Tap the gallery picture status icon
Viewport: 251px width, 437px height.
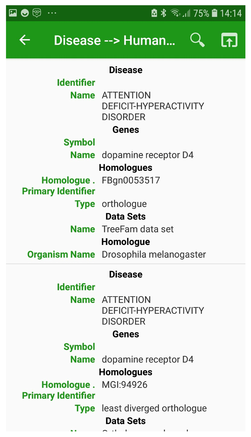(x=13, y=13)
